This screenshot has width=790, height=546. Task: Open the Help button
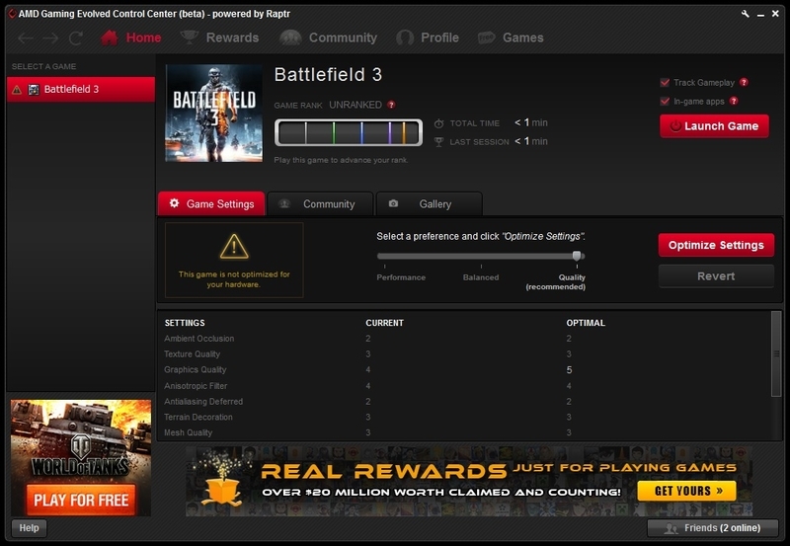tap(29, 528)
